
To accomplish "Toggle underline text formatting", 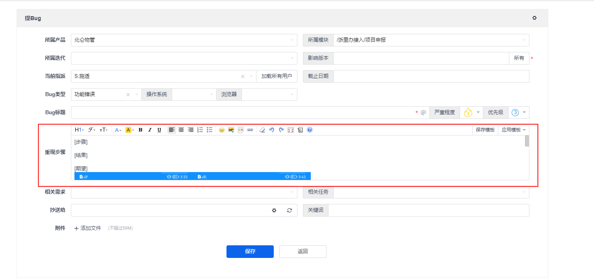I will click(159, 130).
